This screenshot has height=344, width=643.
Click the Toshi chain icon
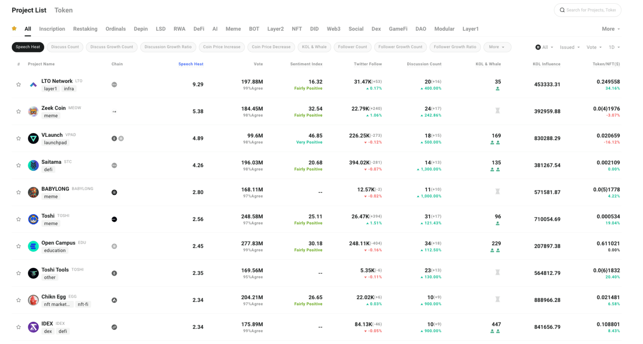(114, 219)
